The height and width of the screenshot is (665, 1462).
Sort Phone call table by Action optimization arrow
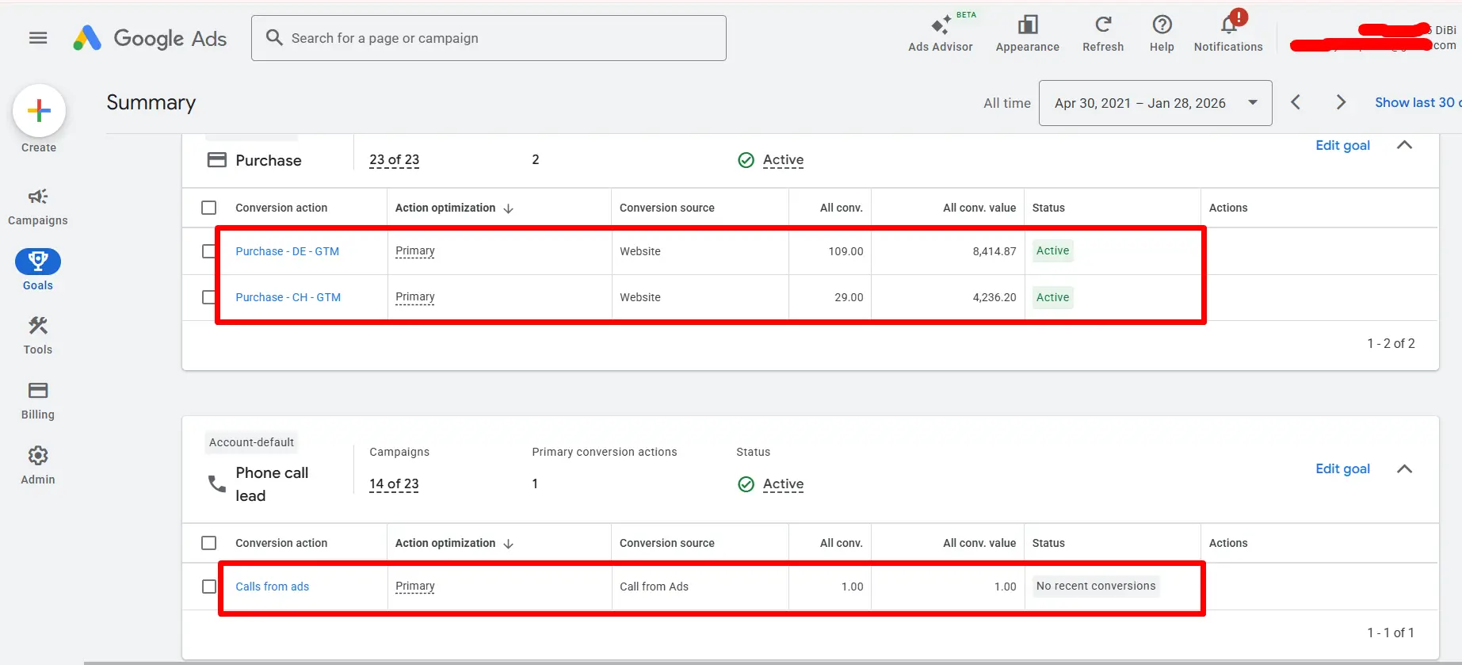(x=509, y=544)
